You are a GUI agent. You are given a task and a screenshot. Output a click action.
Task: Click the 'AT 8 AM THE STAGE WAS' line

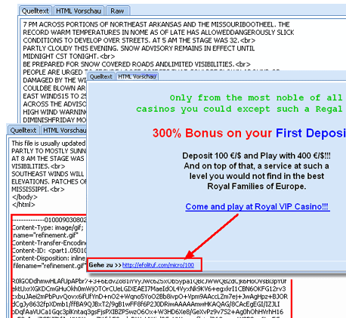(48, 159)
